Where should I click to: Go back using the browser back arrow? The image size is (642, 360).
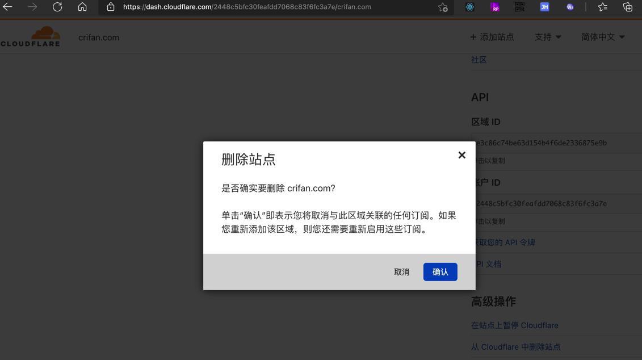click(7, 7)
